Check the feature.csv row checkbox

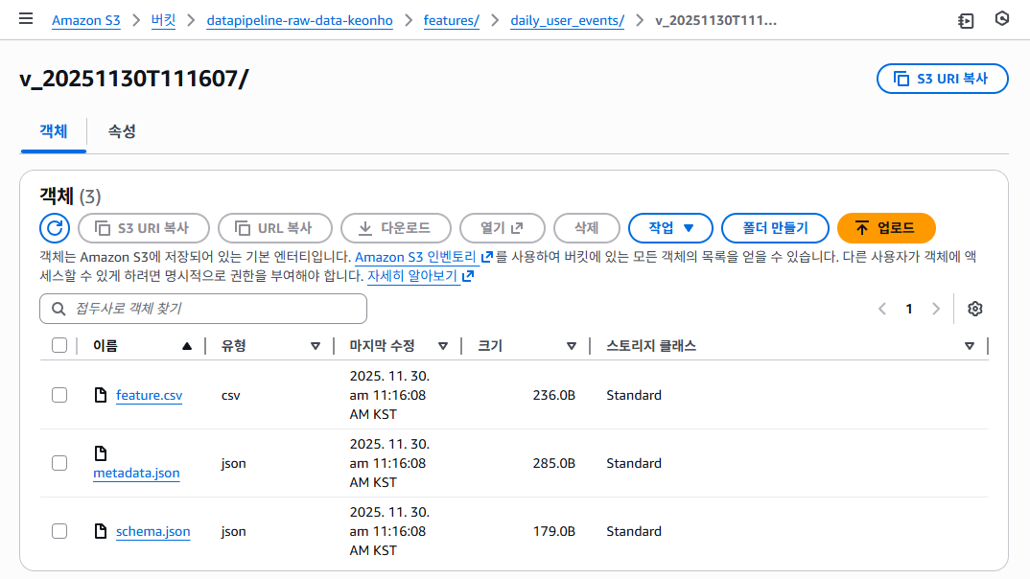59,394
